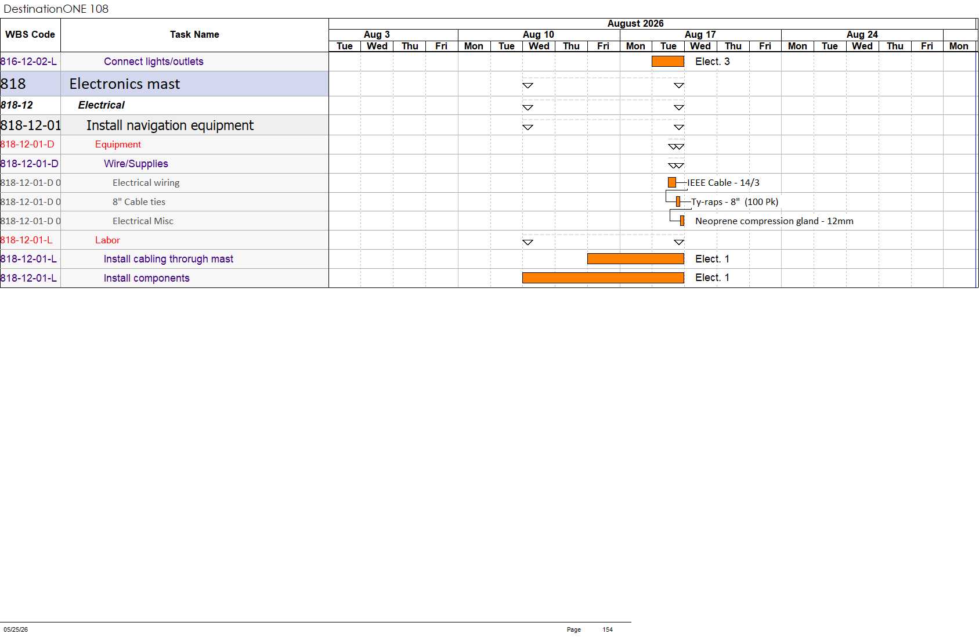Click the 05/25/26 date footer

point(16,629)
